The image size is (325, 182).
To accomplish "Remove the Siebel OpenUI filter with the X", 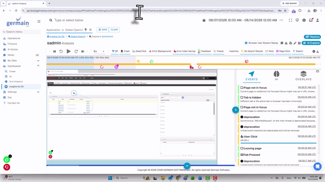I will coord(90,30).
